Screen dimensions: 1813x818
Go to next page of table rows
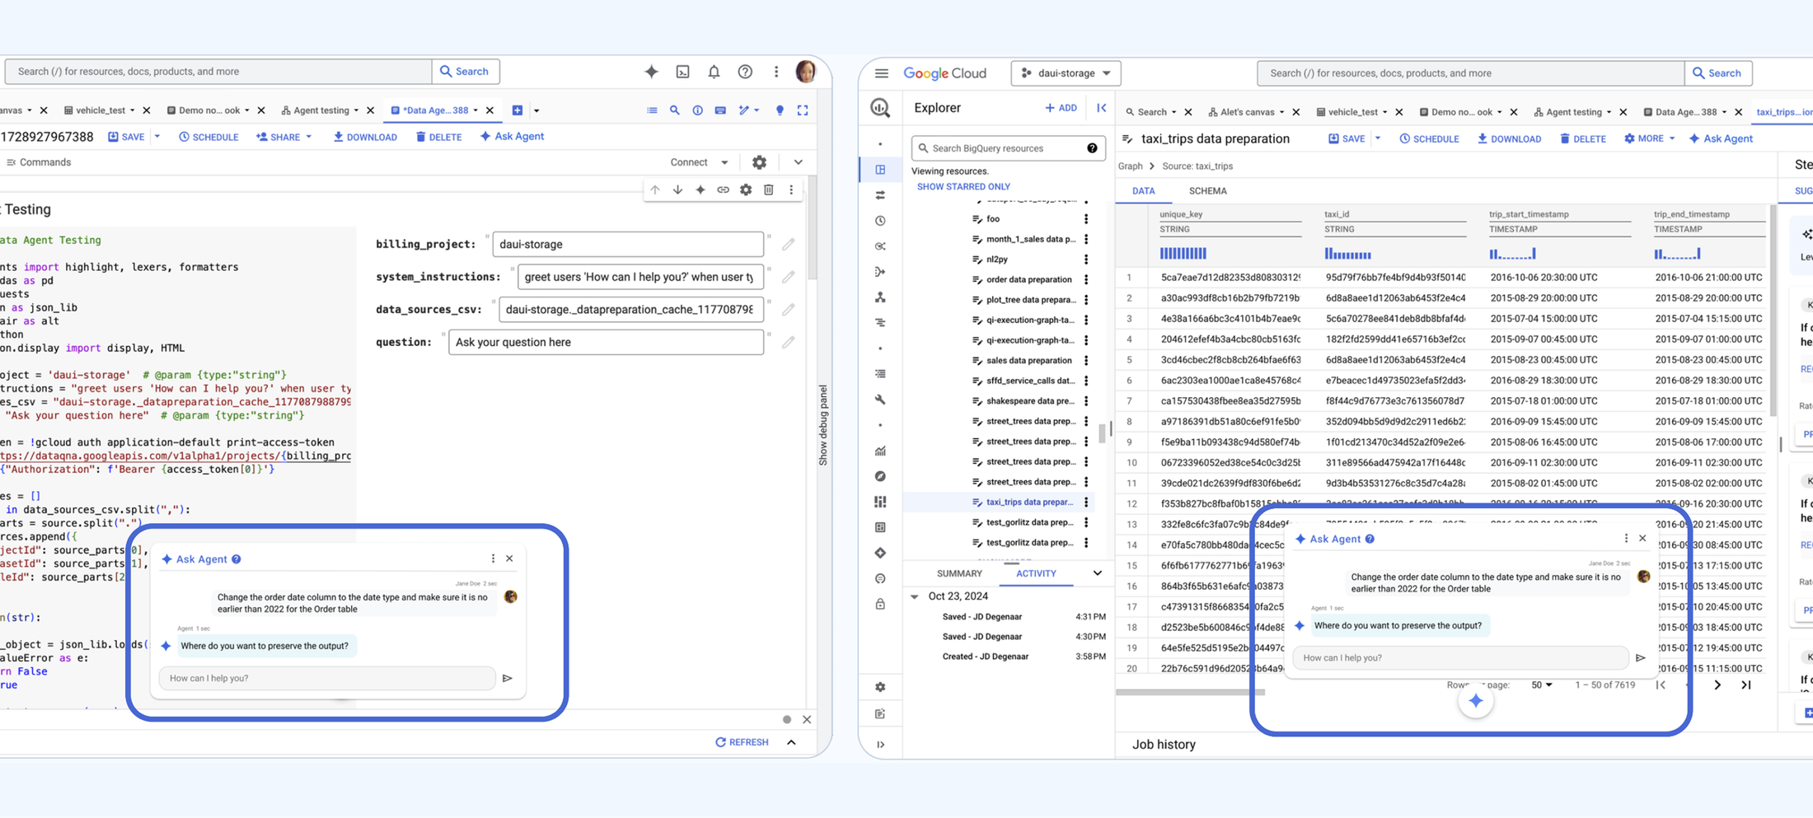1717,685
